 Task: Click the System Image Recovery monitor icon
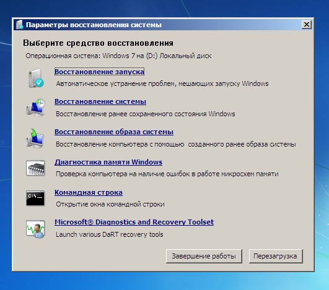click(35, 138)
